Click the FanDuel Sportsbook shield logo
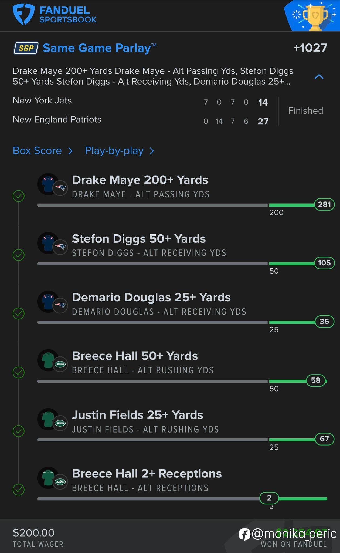 [x=23, y=14]
